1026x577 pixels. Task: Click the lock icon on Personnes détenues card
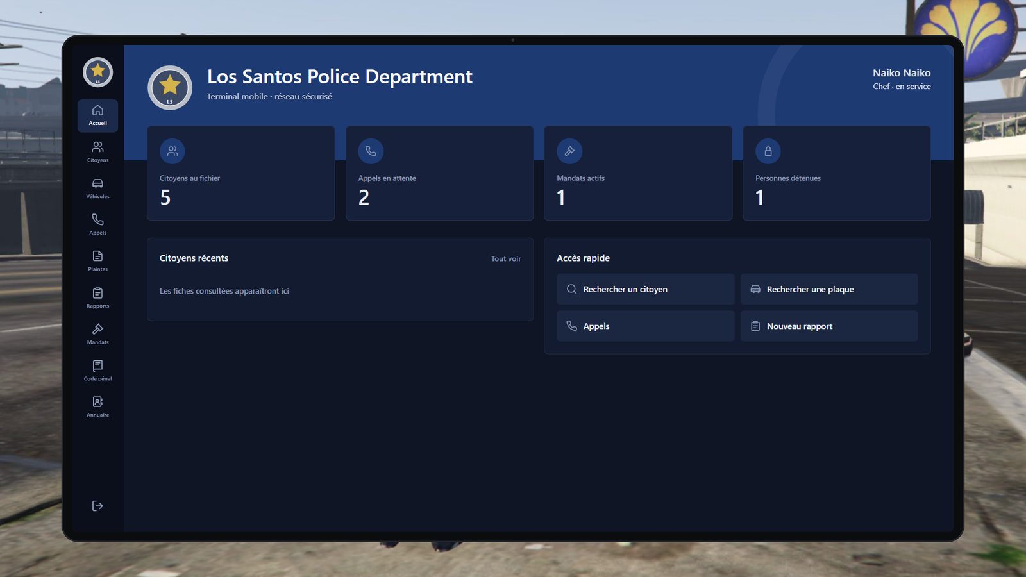(768, 151)
